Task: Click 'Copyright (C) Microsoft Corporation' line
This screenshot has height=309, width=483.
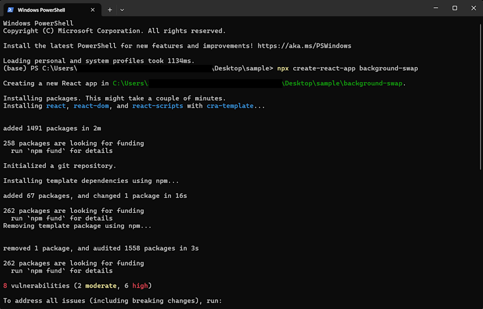Action: click(x=114, y=31)
